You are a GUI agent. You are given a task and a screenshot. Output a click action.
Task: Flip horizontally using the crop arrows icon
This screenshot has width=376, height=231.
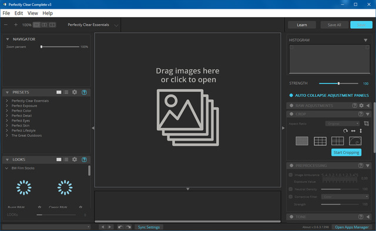coord(353,130)
